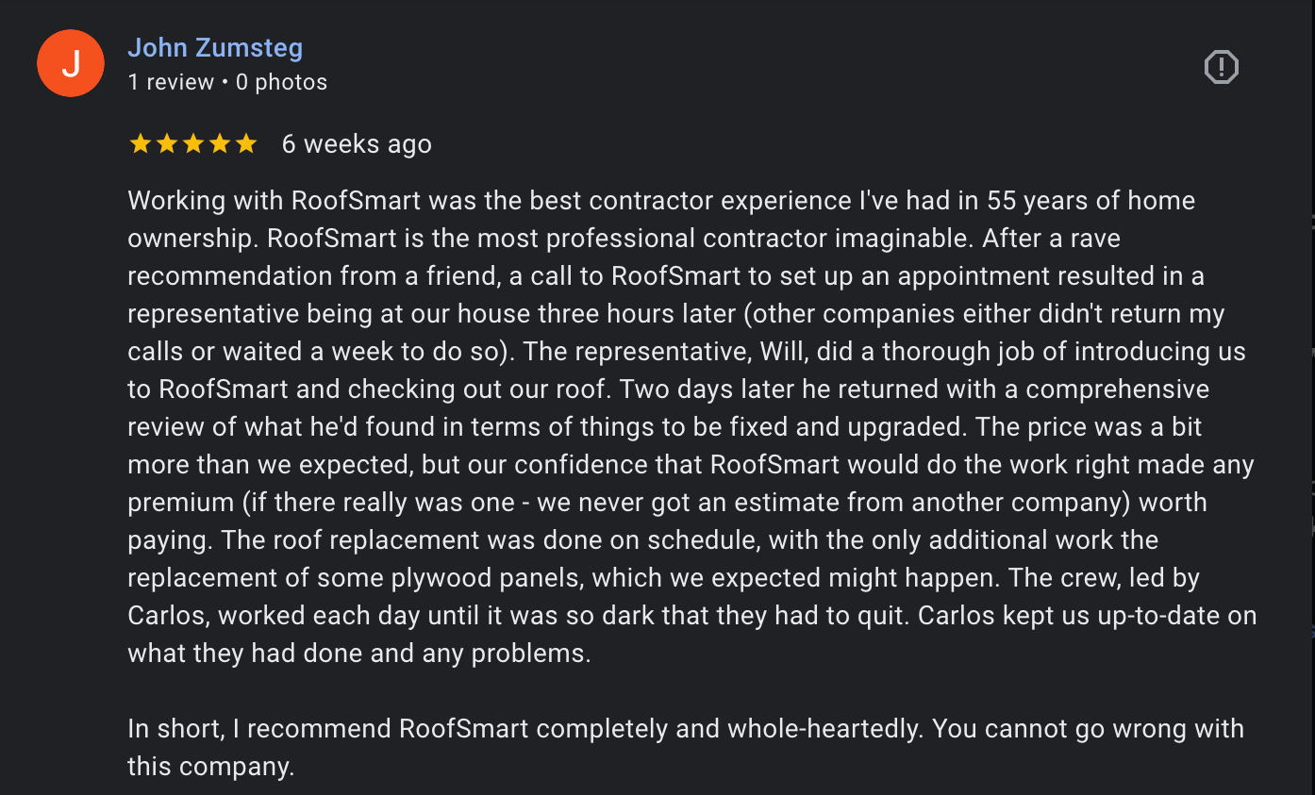Click the fourth star of the rating
Viewport: 1315px width, 795px height.
click(x=220, y=143)
